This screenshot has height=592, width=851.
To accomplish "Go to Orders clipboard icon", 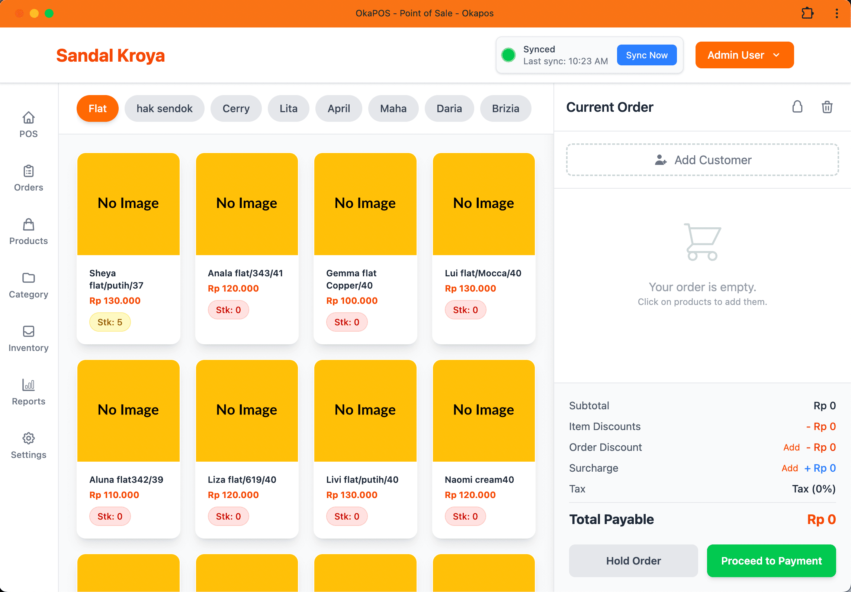I will tap(28, 172).
